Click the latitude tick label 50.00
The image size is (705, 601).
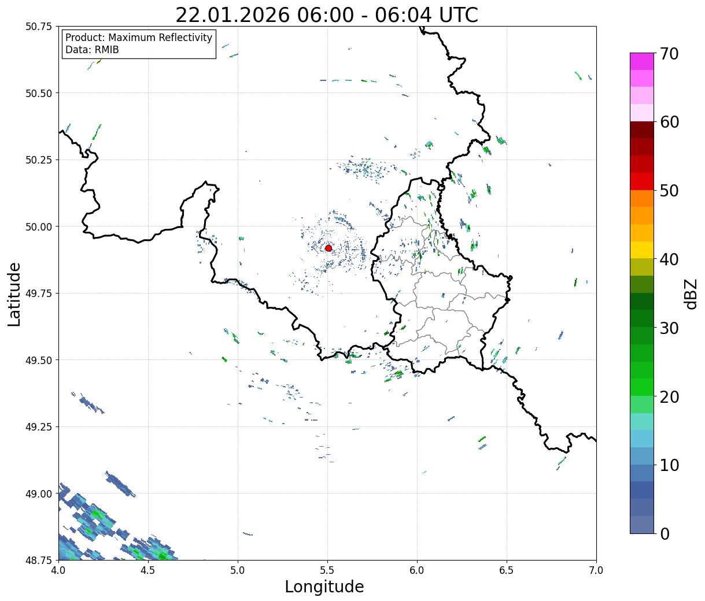39,227
